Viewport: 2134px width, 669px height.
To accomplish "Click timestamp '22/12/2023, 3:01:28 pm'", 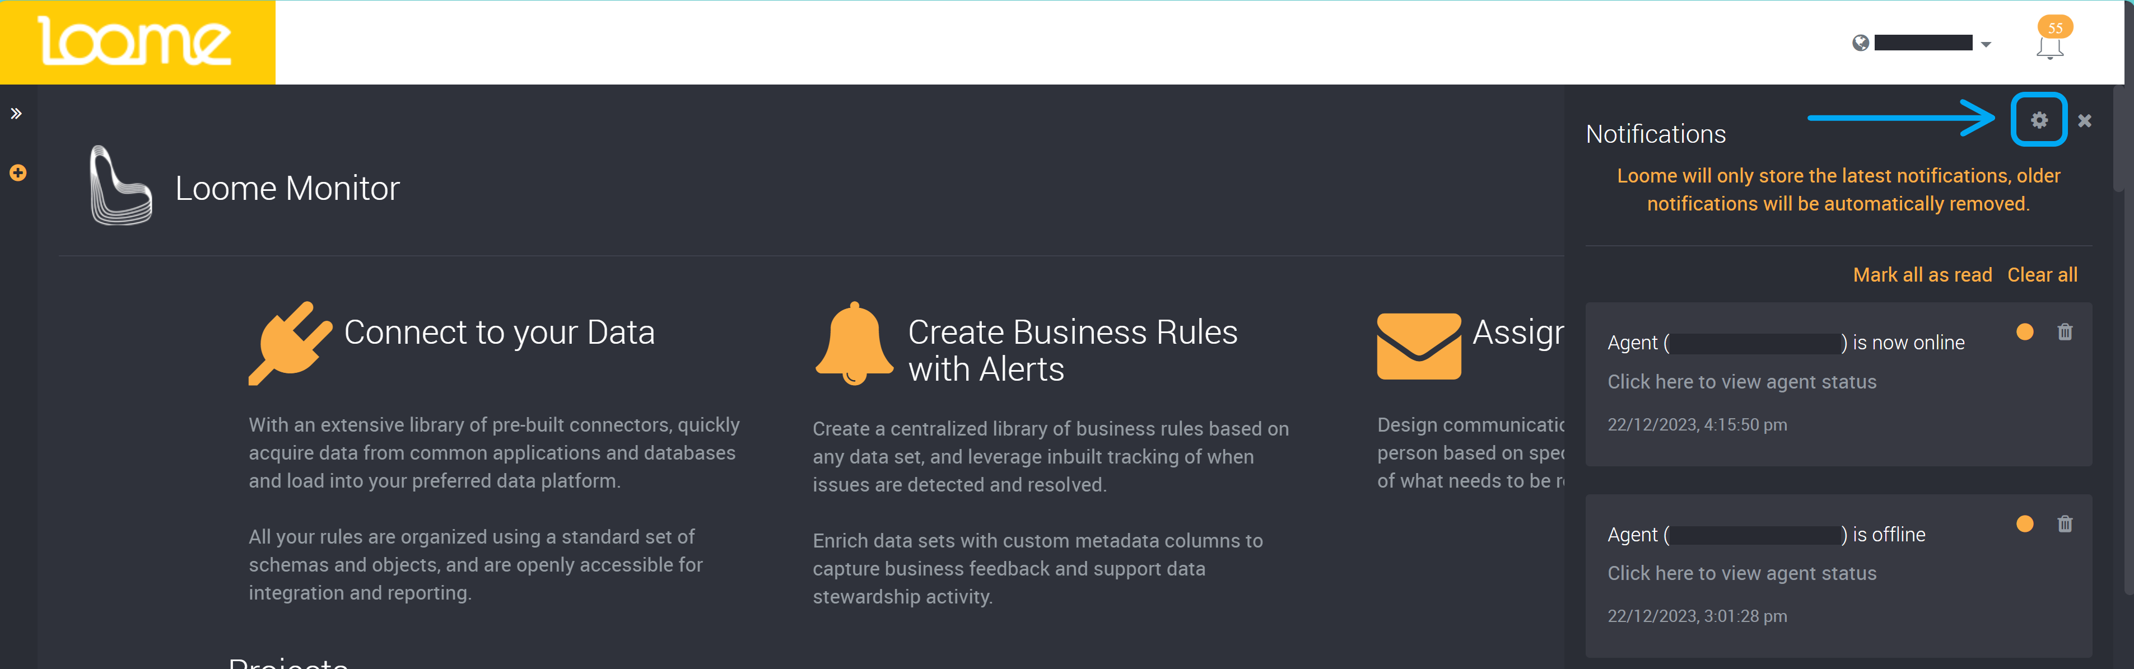I will coord(1697,616).
